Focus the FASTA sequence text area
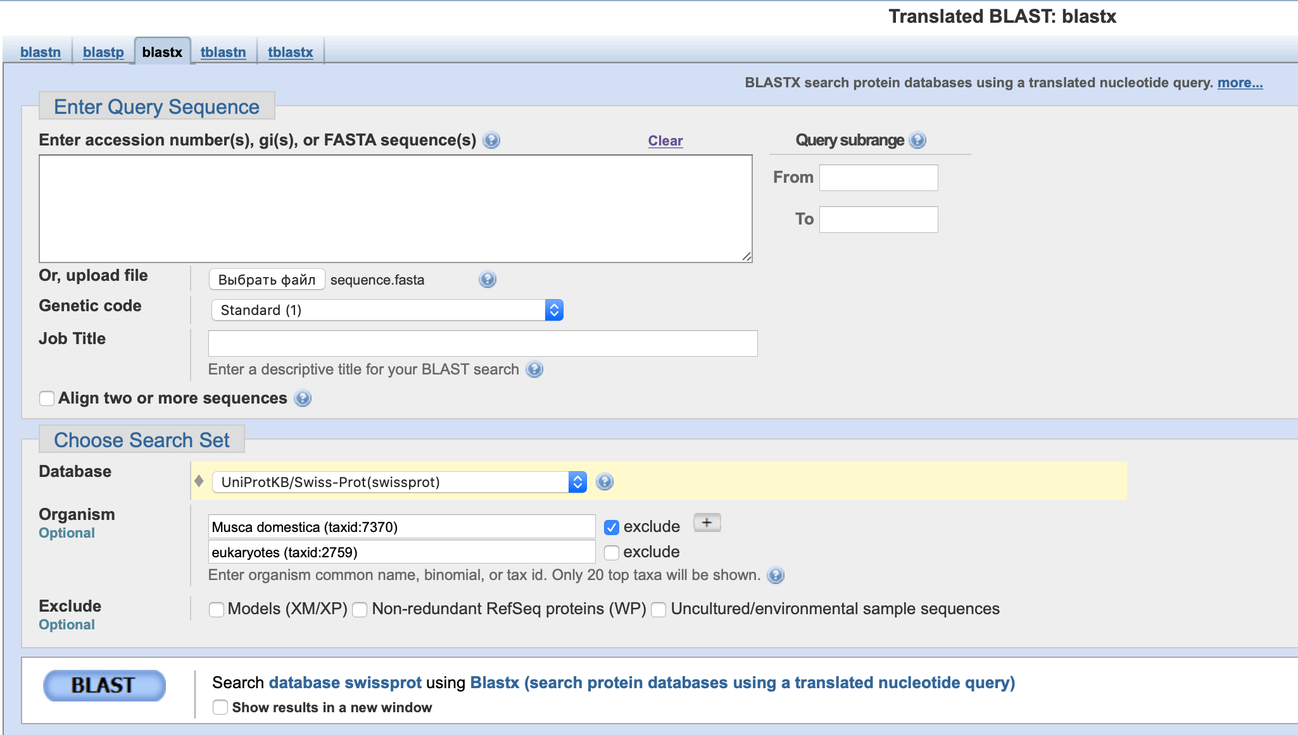Image resolution: width=1298 pixels, height=735 pixels. point(396,209)
